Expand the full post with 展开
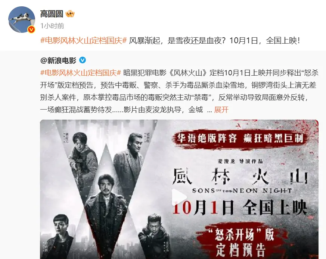 221,109
